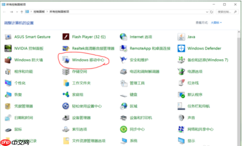
Task: Open the Java coffee cup icon
Action: (181, 37)
